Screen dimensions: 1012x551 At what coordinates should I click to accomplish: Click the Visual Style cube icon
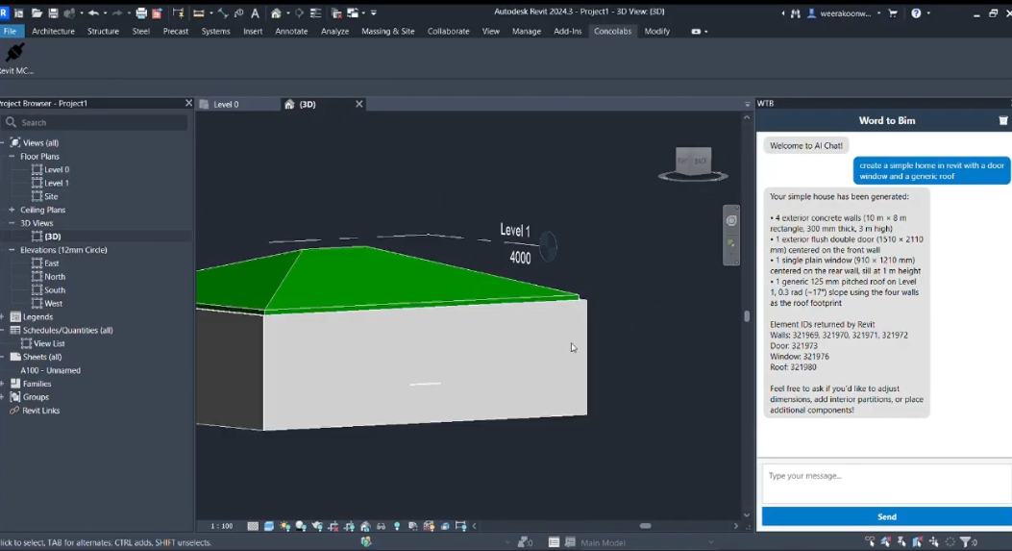[x=269, y=526]
